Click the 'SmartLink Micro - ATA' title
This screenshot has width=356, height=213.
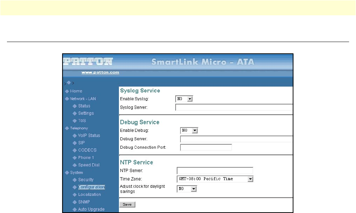203,62
